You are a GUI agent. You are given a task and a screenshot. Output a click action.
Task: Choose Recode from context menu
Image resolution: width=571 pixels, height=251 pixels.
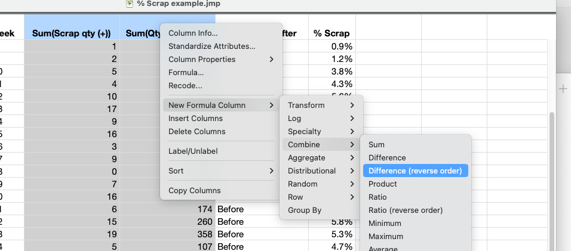(185, 86)
